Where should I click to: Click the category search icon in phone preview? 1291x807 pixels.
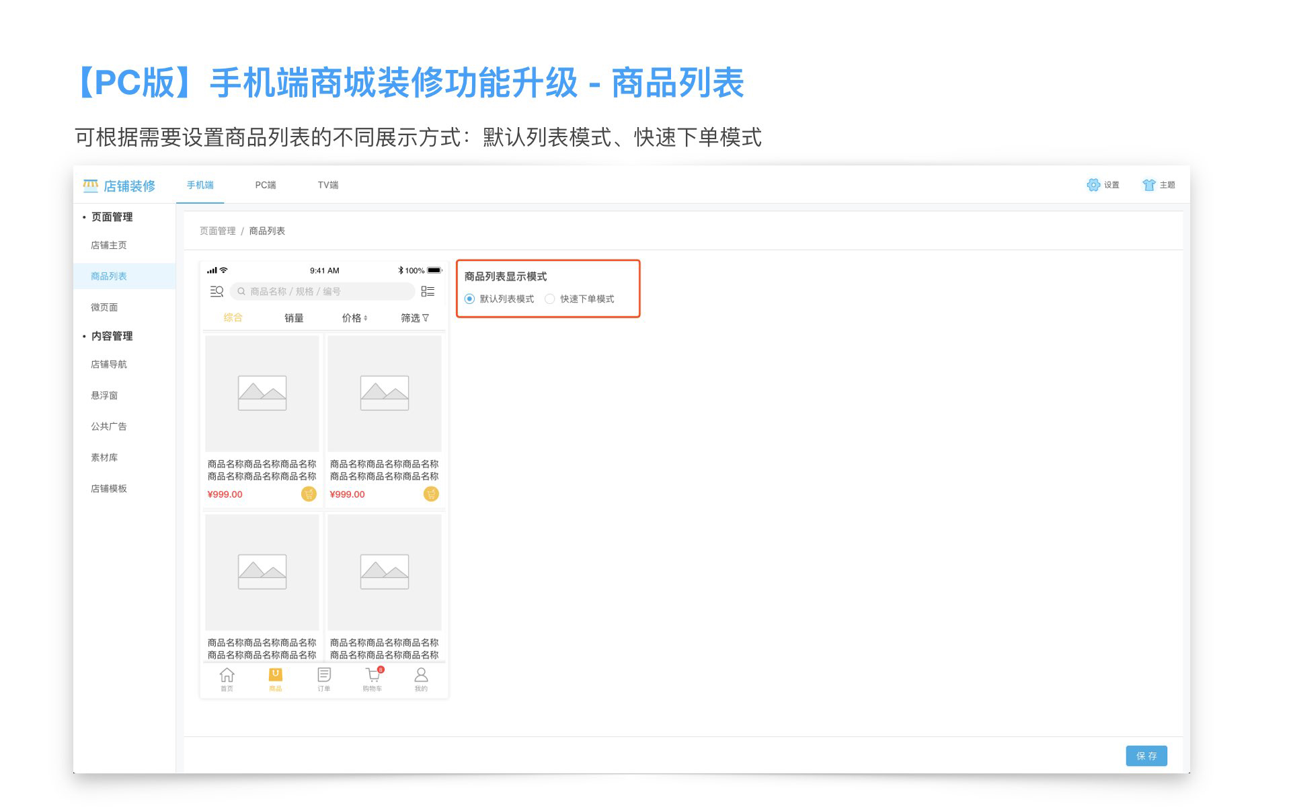[x=217, y=291]
